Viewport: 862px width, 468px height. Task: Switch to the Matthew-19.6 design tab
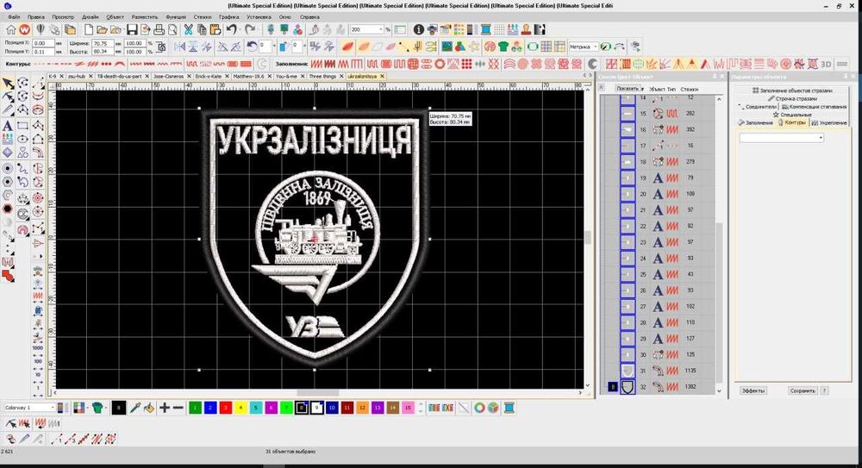click(248, 77)
